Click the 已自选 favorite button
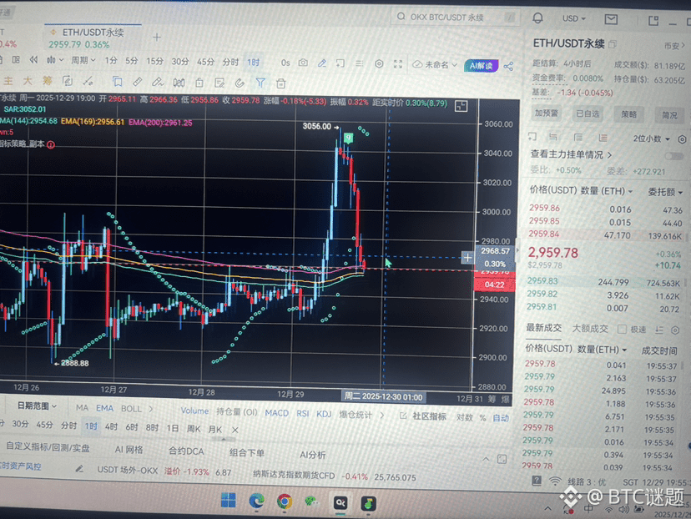This screenshot has width=691, height=519. (588, 113)
